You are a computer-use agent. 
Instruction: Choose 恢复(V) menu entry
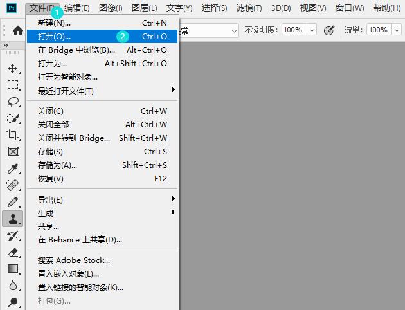point(102,179)
